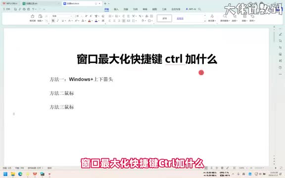The height and width of the screenshot is (178, 285).
Task: Click the Format Painter brush icon
Action: (x=33, y=16)
